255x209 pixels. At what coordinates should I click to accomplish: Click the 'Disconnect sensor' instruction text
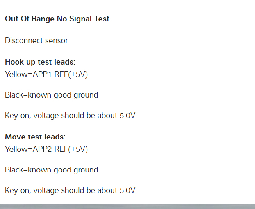click(36, 41)
